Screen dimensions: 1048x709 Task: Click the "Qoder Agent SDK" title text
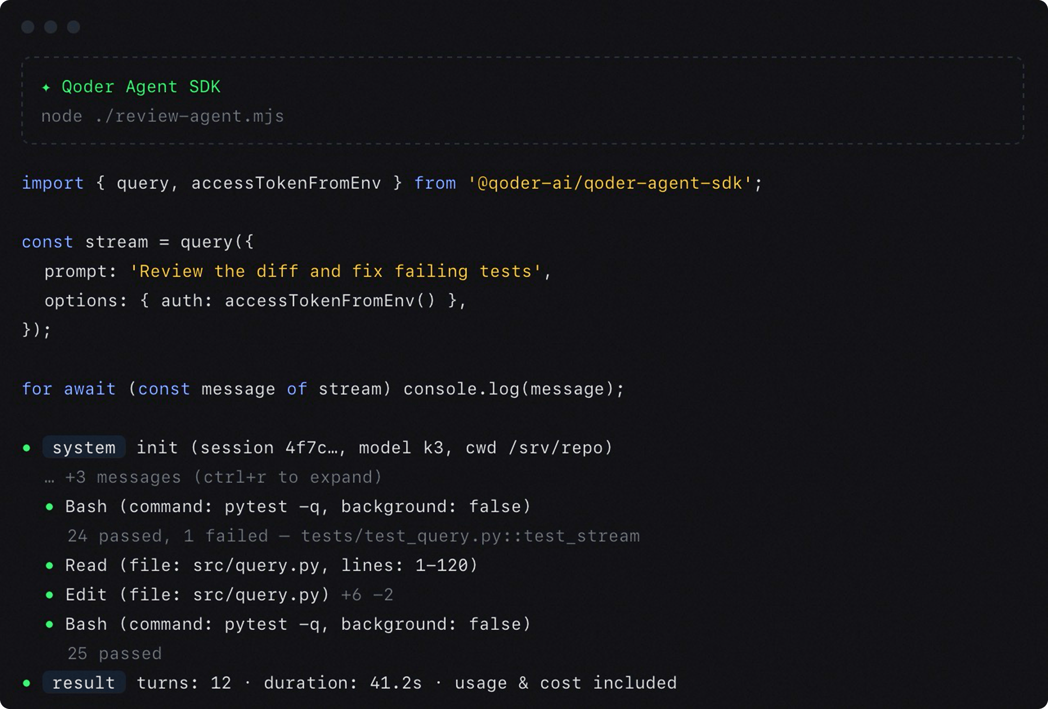[x=141, y=87]
